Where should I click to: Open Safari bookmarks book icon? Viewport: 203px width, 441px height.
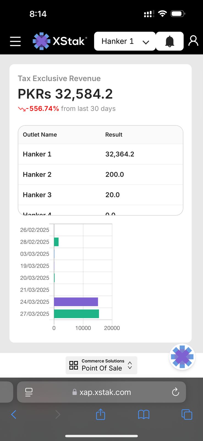(144, 414)
